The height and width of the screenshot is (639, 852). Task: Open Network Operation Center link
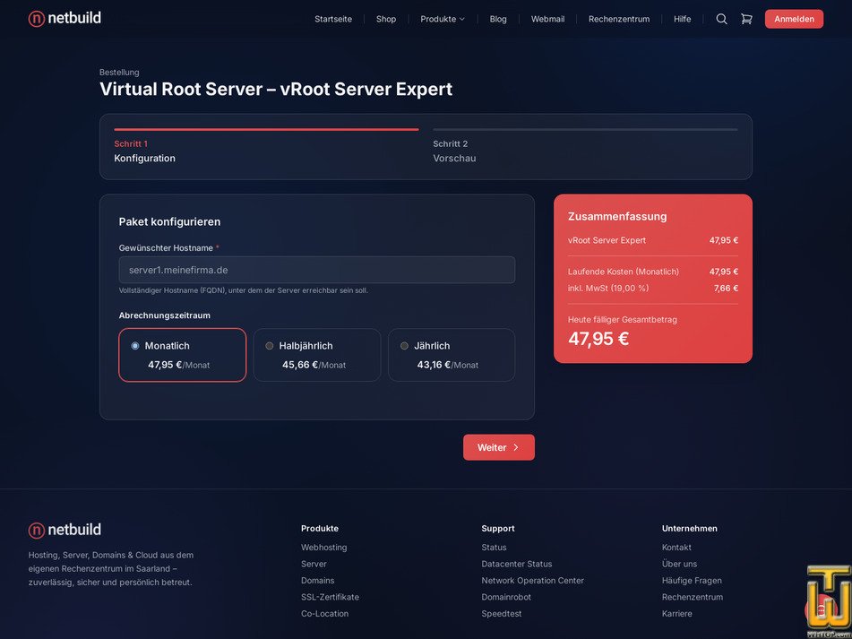(x=532, y=581)
